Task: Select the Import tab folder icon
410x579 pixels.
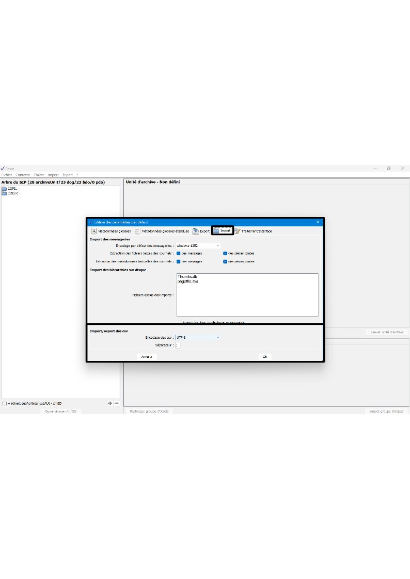Action: (216, 231)
